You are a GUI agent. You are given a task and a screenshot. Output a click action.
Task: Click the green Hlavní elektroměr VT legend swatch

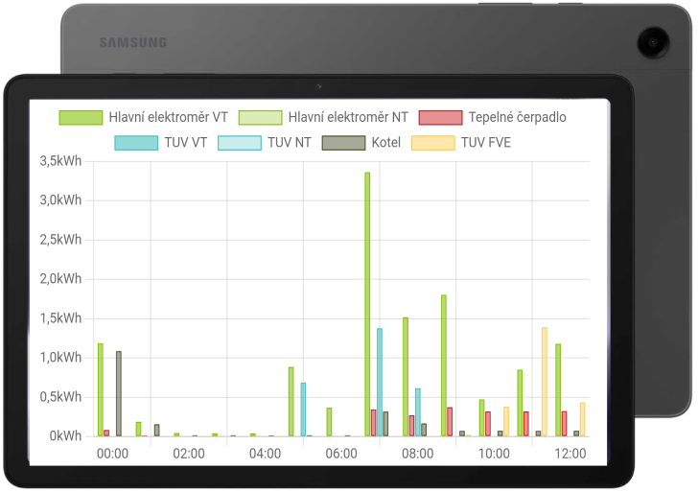point(81,117)
